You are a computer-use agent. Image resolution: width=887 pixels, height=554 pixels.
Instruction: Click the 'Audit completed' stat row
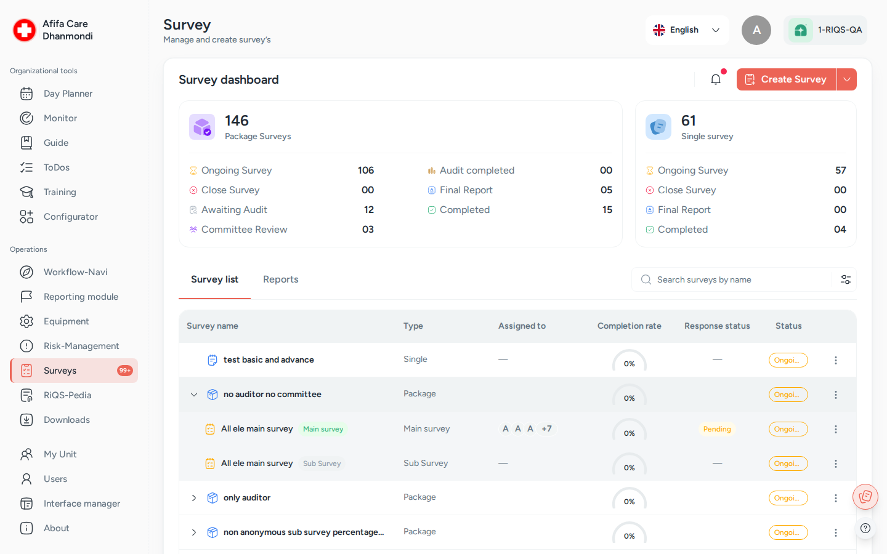tap(520, 171)
